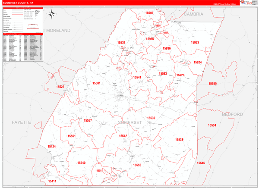The width and height of the screenshot is (259, 188).
Task: Select ZIP code 15530 on the map
Action: point(151,118)
